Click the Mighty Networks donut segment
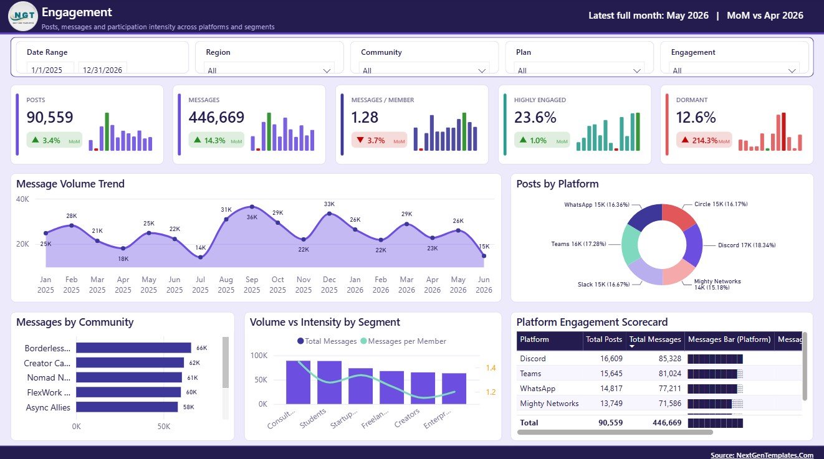Image resolution: width=824 pixels, height=459 pixels. click(678, 272)
